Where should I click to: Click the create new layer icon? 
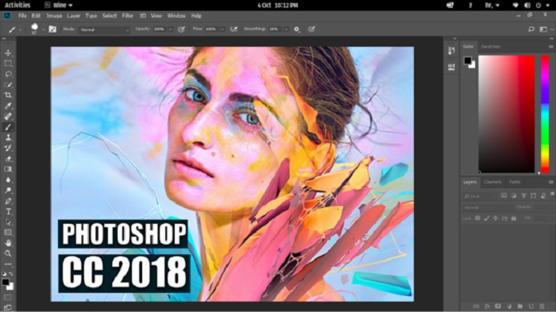(531, 306)
